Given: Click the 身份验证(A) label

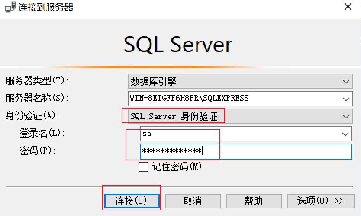Looking at the screenshot, I should 32,115.
